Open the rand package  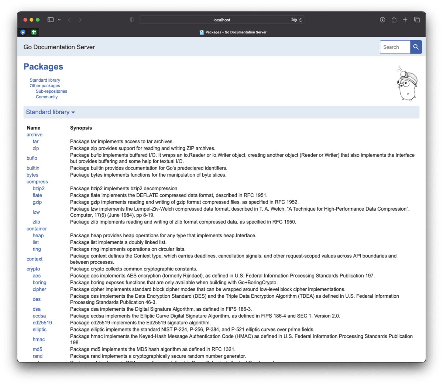tap(37, 356)
